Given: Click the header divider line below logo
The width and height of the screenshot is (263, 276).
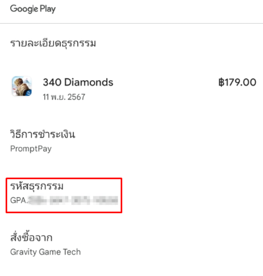Looking at the screenshot, I should coord(131,23).
